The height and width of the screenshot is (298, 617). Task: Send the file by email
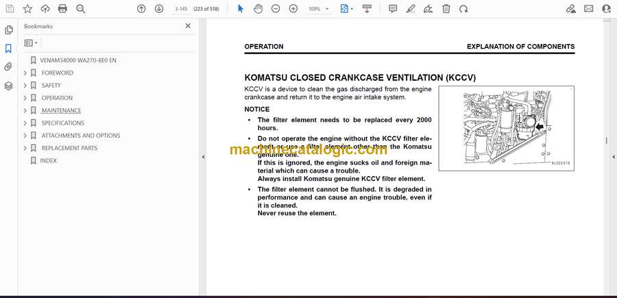pyautogui.click(x=589, y=9)
